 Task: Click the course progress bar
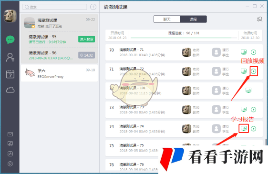click(x=184, y=38)
